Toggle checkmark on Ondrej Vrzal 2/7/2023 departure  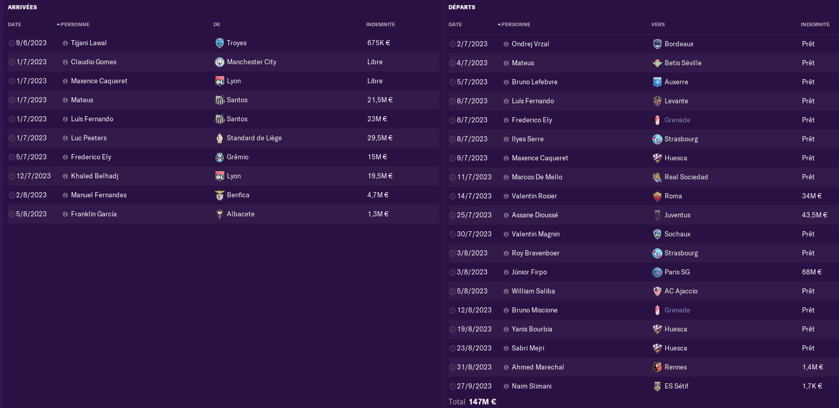(x=452, y=44)
